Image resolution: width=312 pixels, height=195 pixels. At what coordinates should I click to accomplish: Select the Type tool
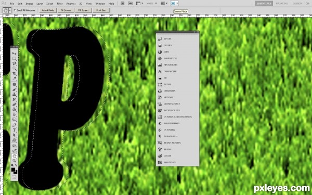(x=15, y=130)
